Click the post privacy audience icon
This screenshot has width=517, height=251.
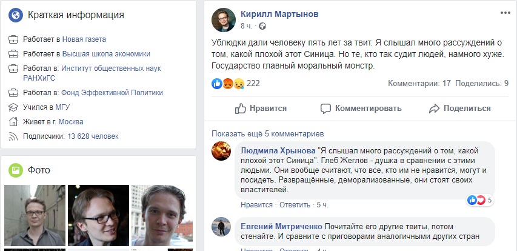coord(261,27)
